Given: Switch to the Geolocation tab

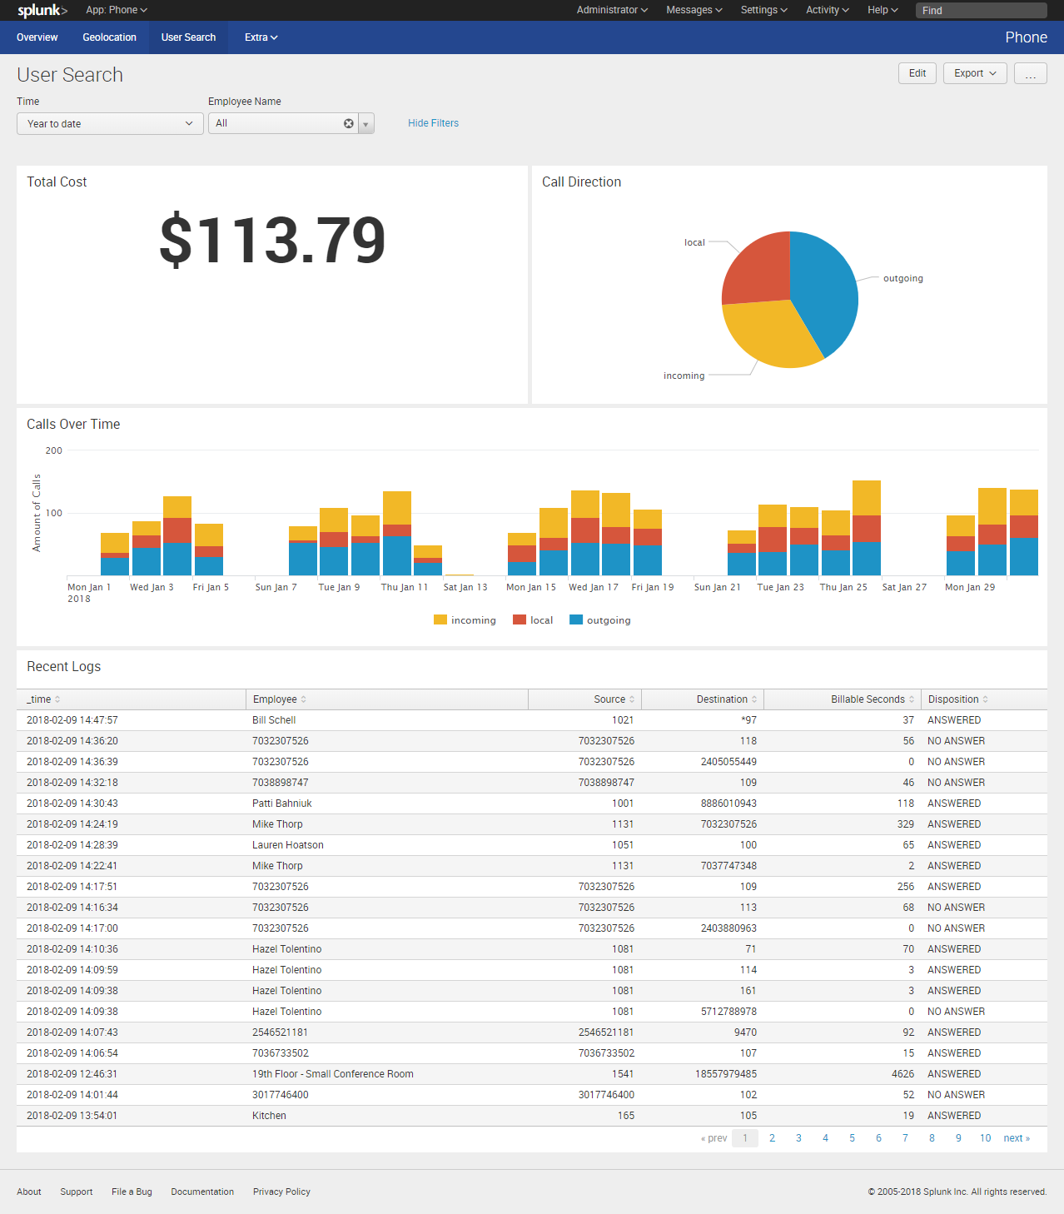Looking at the screenshot, I should click(x=109, y=37).
